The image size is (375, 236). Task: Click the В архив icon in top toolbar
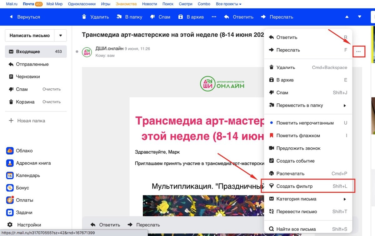point(180,17)
